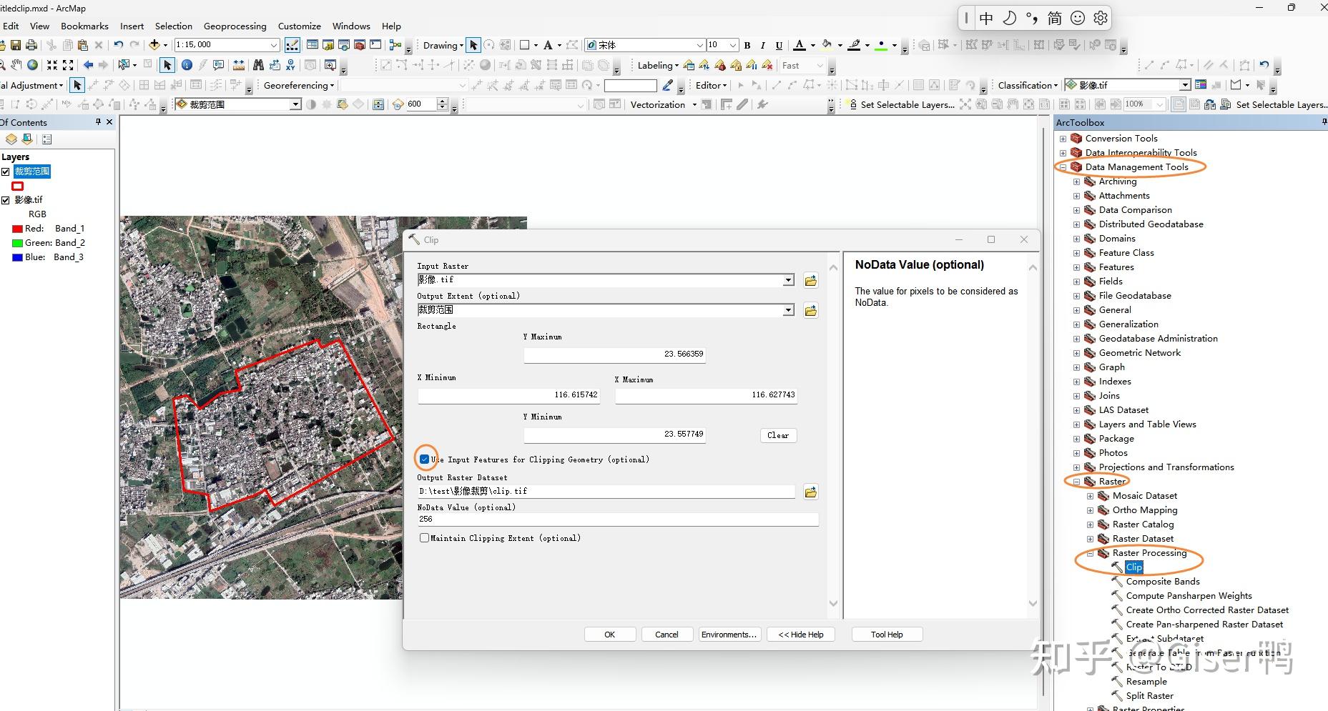Image resolution: width=1328 pixels, height=711 pixels.
Task: Open the Input Raster dropdown
Action: click(788, 280)
